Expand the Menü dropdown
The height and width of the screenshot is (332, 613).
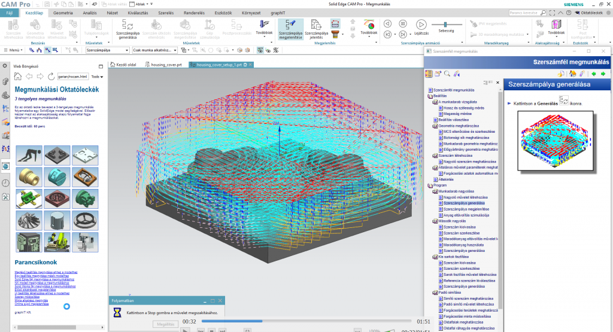(x=13, y=50)
